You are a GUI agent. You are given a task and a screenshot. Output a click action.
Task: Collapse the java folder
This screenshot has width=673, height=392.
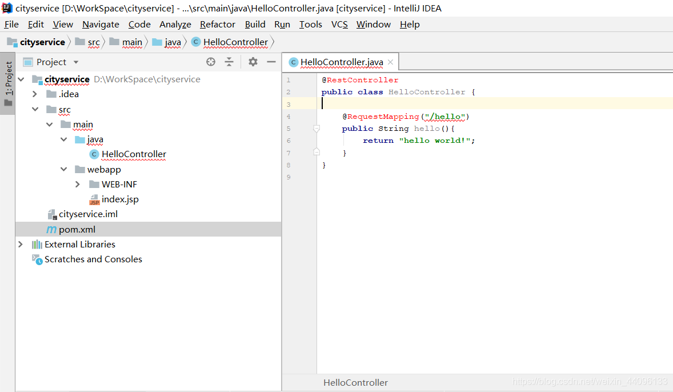(63, 139)
